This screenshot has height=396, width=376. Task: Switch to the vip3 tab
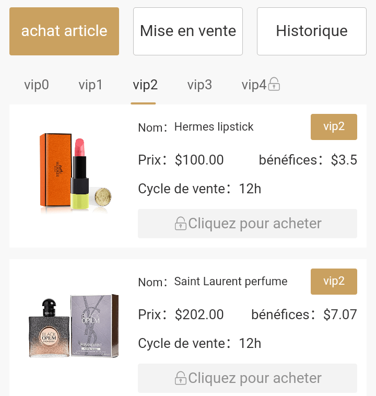tap(199, 85)
